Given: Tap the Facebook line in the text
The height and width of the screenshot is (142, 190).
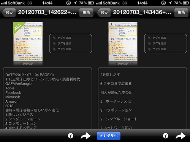Looking at the screenshot, I should point(13,93).
